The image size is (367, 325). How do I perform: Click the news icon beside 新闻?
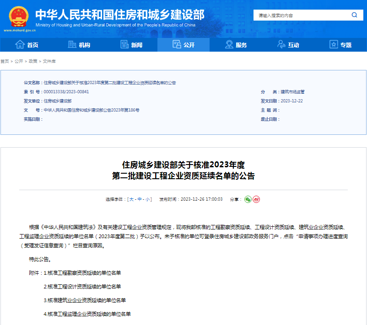point(124,44)
